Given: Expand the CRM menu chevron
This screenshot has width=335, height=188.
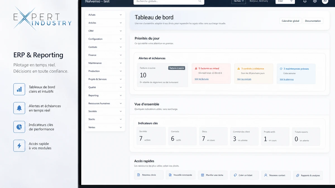Looking at the screenshot, I should click(x=121, y=31).
